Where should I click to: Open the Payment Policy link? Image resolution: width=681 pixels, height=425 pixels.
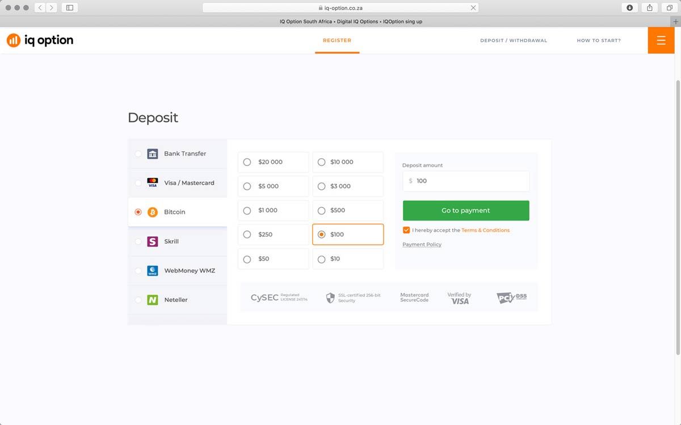[422, 245]
